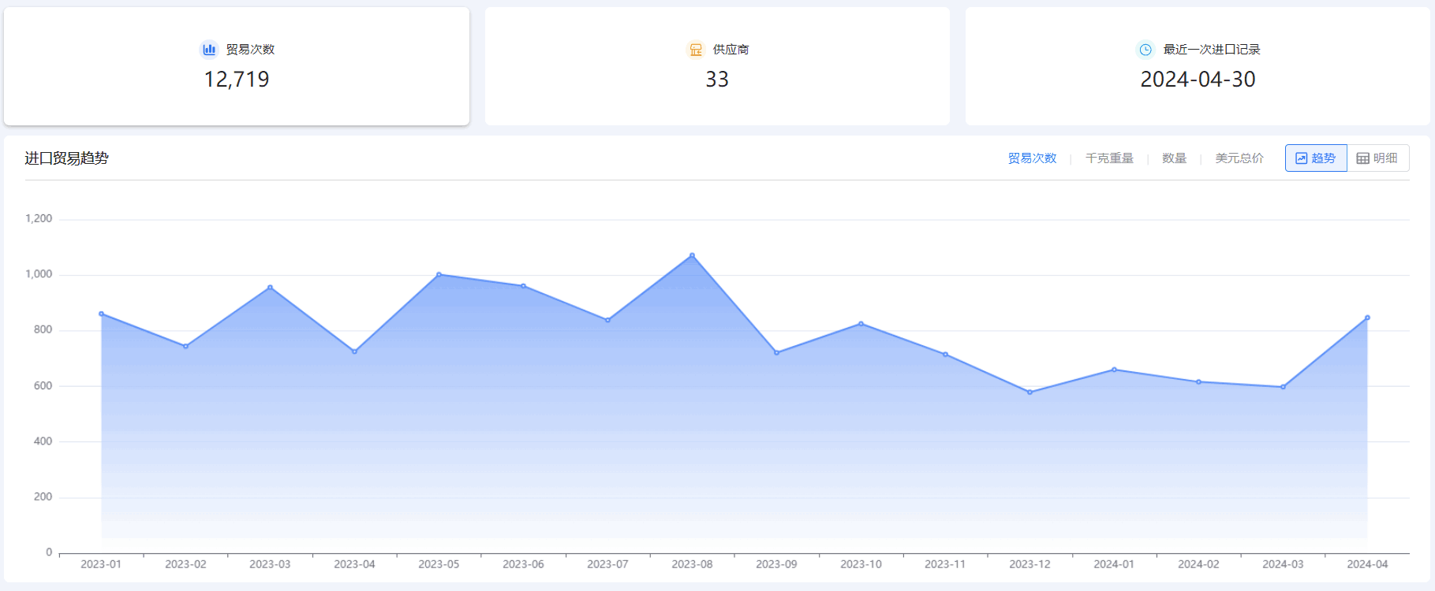This screenshot has width=1435, height=591.
Task: Click the 2023-05 data point on chart
Action: pyautogui.click(x=439, y=274)
